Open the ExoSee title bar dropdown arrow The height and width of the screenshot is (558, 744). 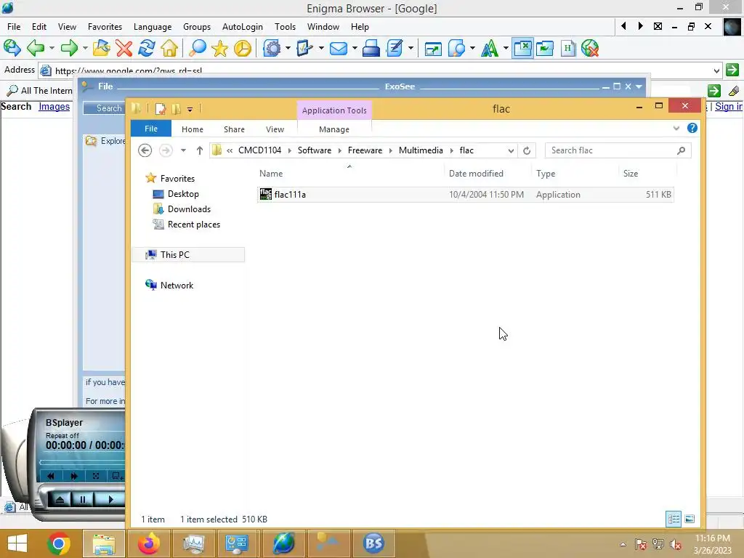tap(639, 86)
